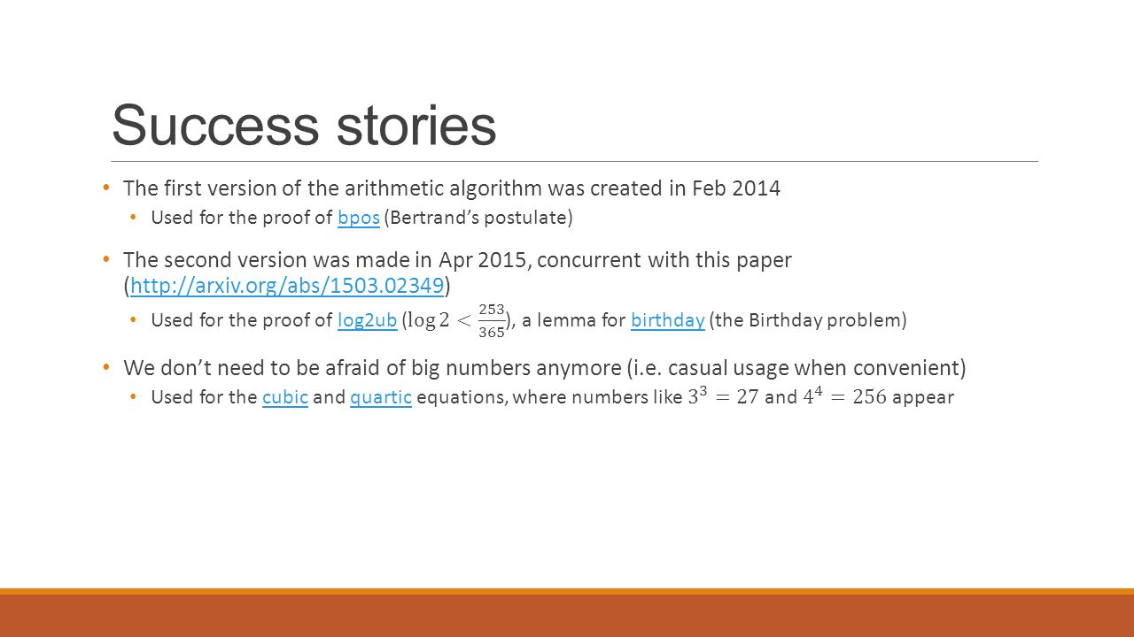Click the horizontal rule under the title
Screen dimensions: 1134x637
tap(574, 162)
